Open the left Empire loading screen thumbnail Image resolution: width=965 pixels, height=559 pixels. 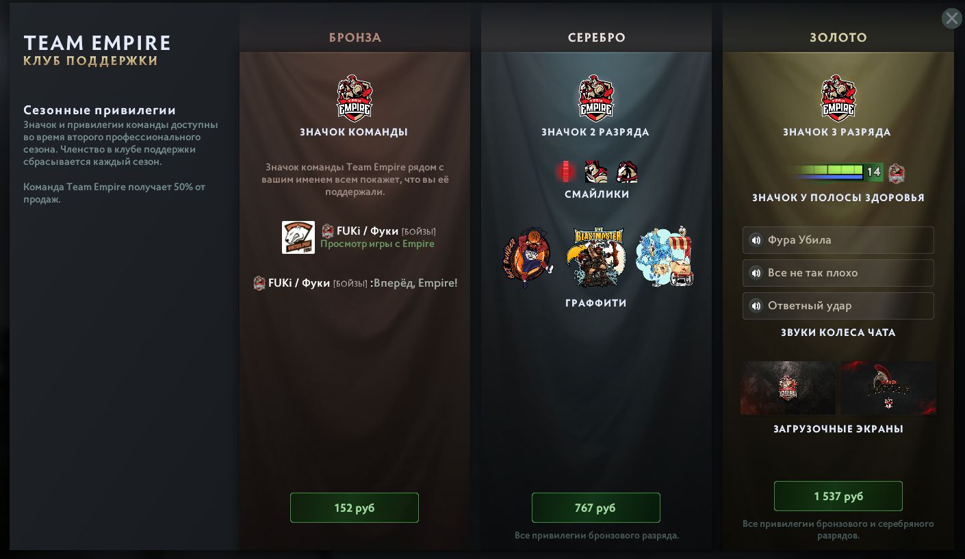788,388
